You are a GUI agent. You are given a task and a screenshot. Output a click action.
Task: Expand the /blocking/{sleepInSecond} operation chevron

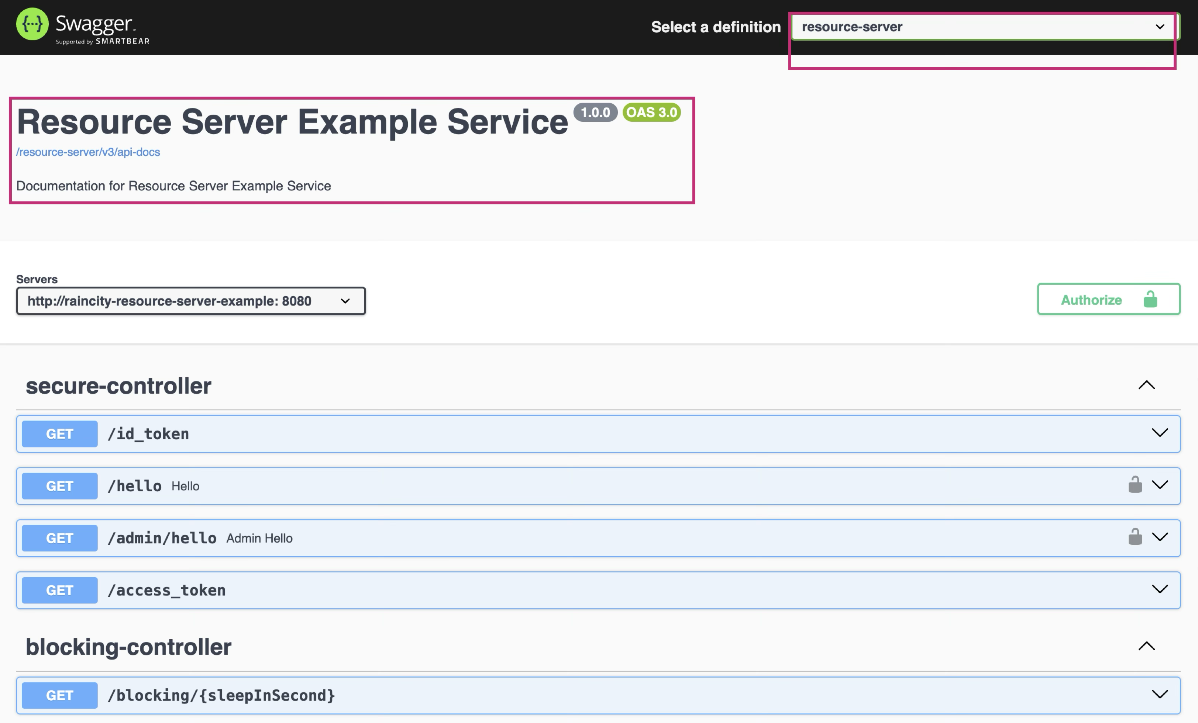pos(1160,694)
